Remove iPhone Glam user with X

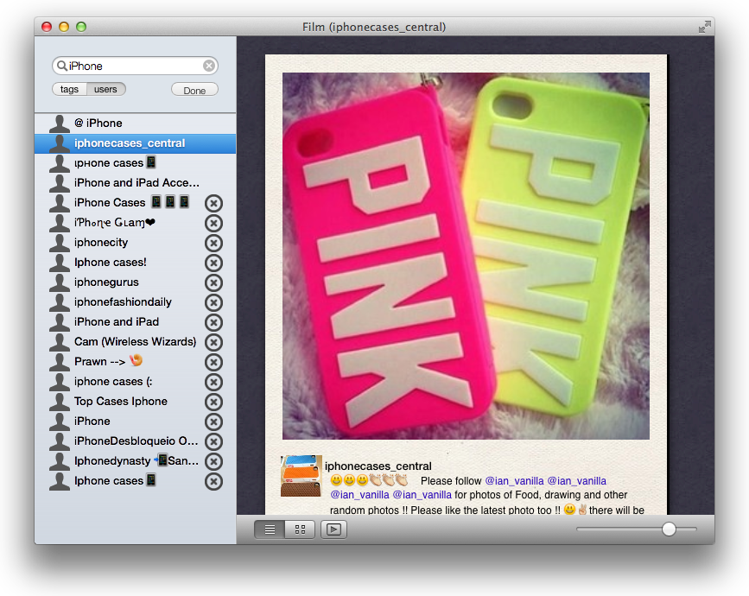(x=213, y=223)
